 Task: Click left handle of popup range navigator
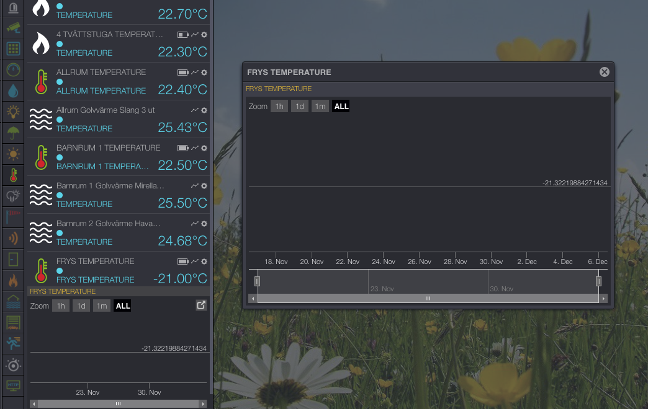click(257, 281)
